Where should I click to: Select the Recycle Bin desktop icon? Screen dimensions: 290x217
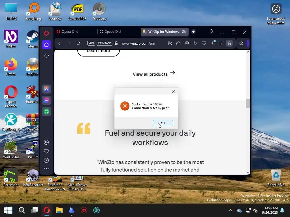(276, 178)
